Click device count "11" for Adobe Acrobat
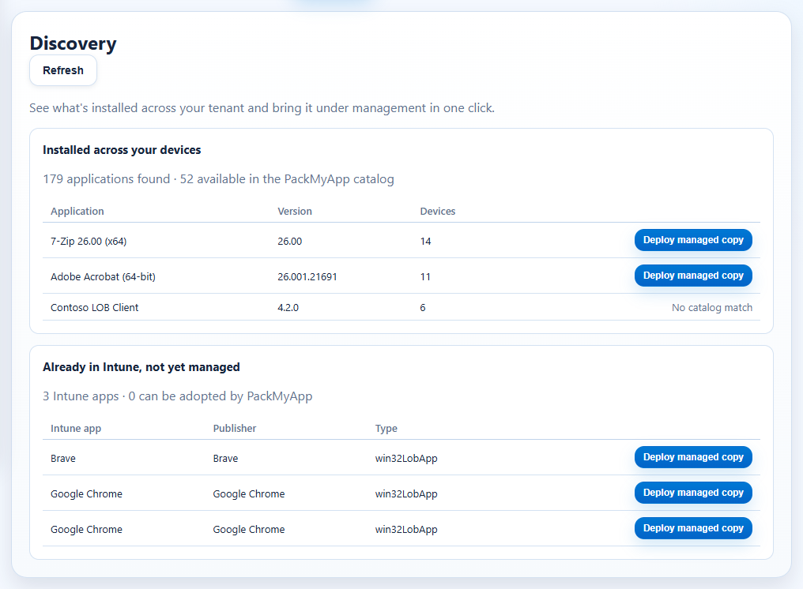Image resolution: width=803 pixels, height=589 pixels. point(425,277)
